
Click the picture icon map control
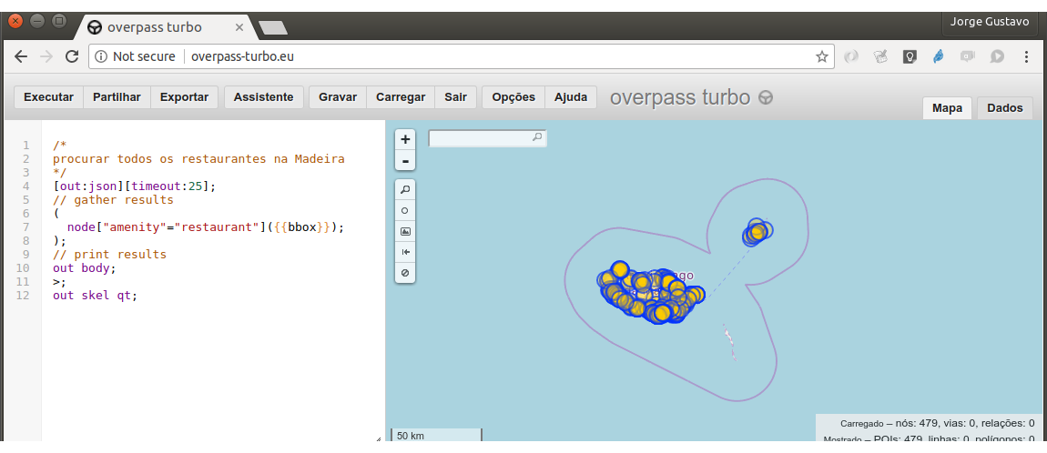pos(405,231)
